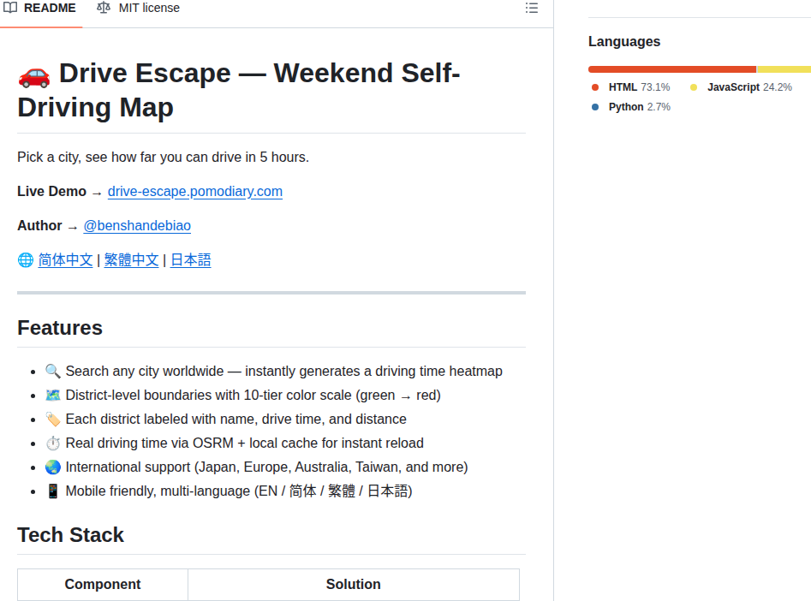Click the scales icon beside MIT license
This screenshot has height=601, width=811.
click(x=104, y=8)
